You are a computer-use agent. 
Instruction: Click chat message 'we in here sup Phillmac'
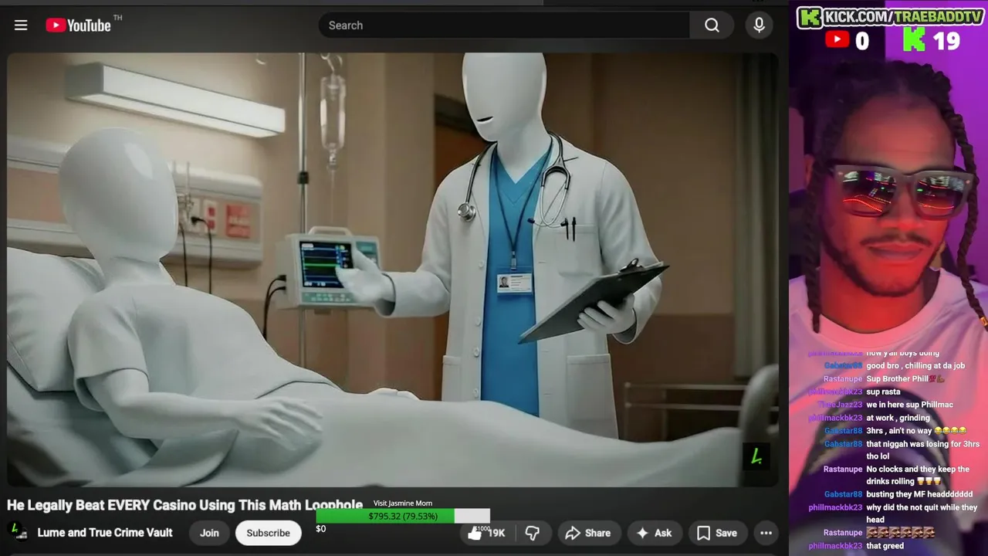(909, 405)
